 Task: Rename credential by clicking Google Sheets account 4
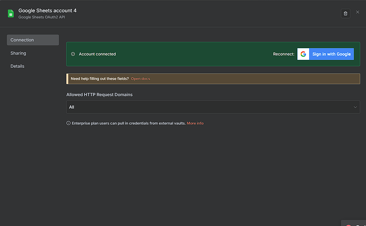50,10
